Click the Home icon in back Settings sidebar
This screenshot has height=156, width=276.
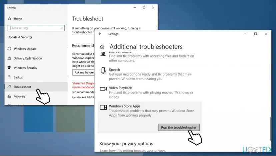10,19
